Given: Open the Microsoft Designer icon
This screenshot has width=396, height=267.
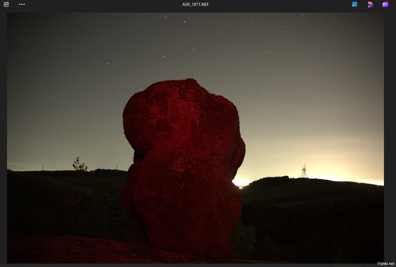Looking at the screenshot, I should point(370,4).
